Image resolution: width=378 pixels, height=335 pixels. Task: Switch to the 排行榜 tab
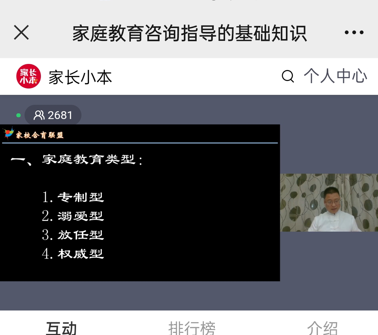pyautogui.click(x=192, y=328)
